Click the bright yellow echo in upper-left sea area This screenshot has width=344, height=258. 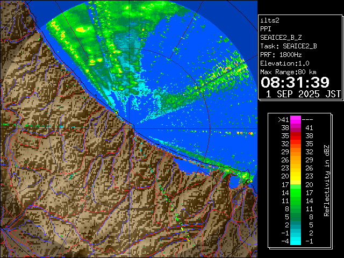tap(82, 30)
